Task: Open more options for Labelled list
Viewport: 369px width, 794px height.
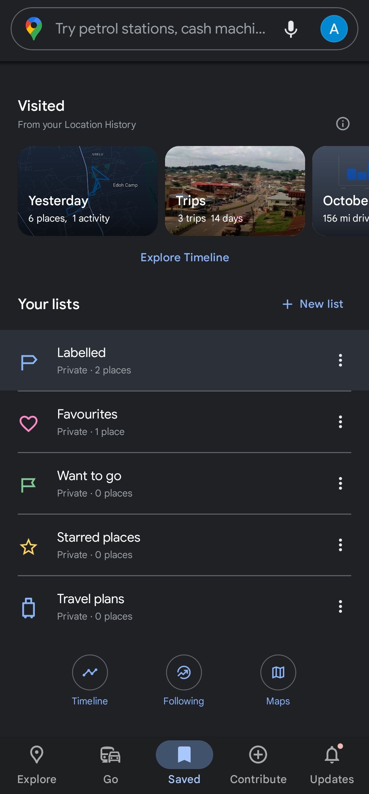Action: [x=340, y=360]
